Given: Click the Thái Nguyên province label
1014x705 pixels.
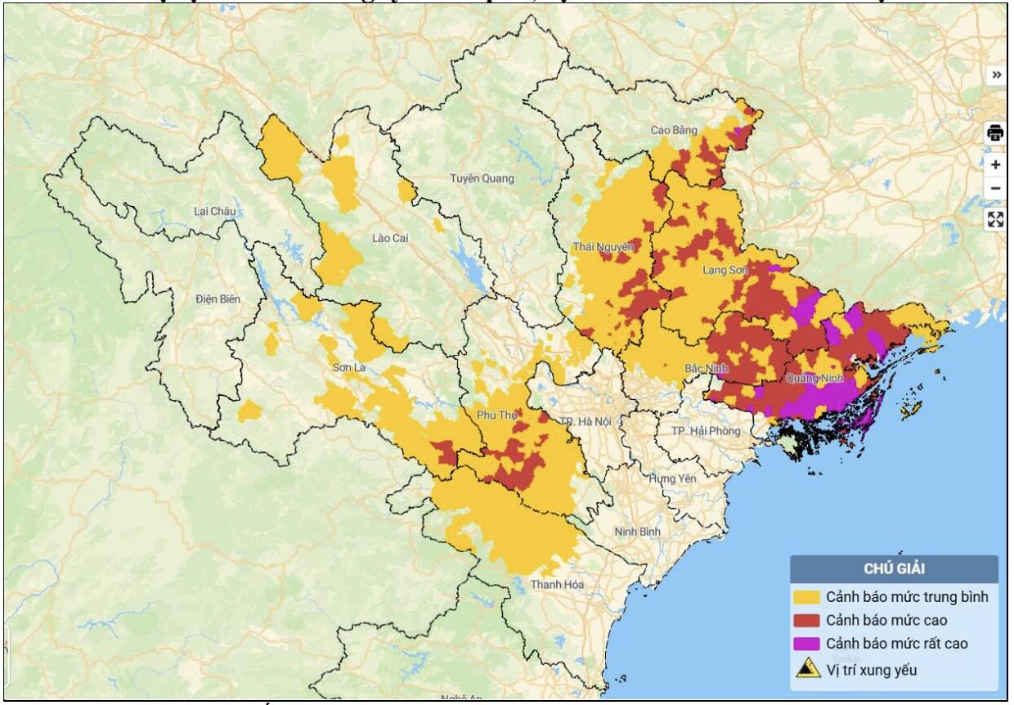Looking at the screenshot, I should point(603,246).
